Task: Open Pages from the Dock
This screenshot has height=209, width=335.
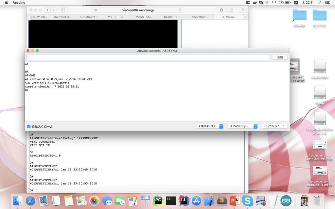Action: coord(133,201)
